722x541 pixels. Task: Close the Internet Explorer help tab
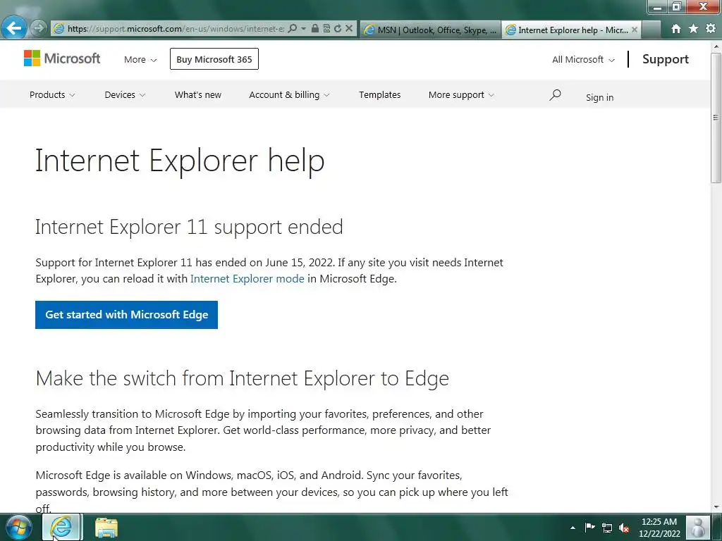point(635,30)
